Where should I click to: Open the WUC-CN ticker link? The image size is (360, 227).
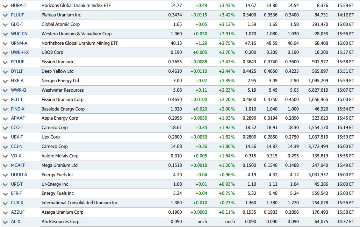pyautogui.click(x=19, y=34)
